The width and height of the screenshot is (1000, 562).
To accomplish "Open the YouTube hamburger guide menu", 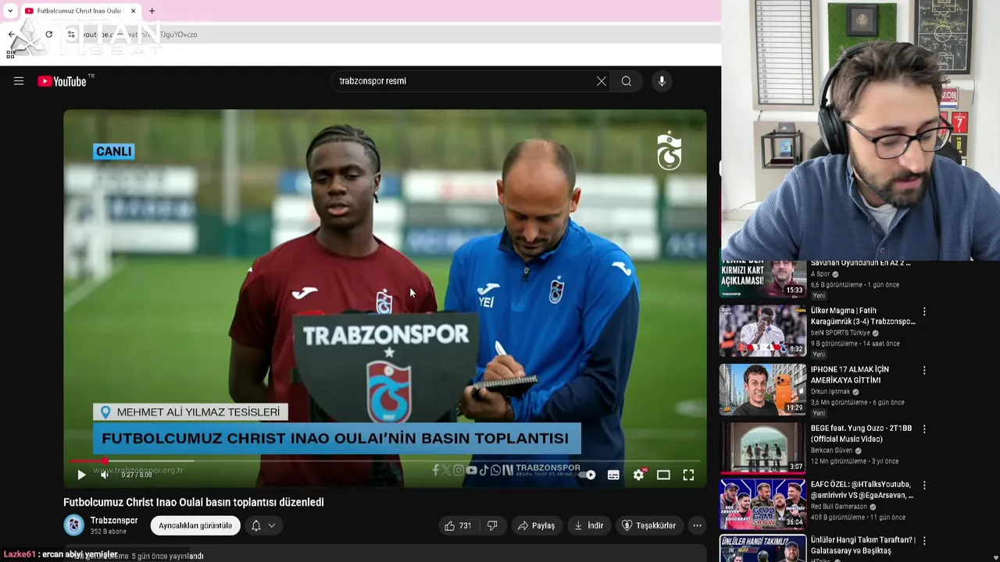I will [19, 81].
